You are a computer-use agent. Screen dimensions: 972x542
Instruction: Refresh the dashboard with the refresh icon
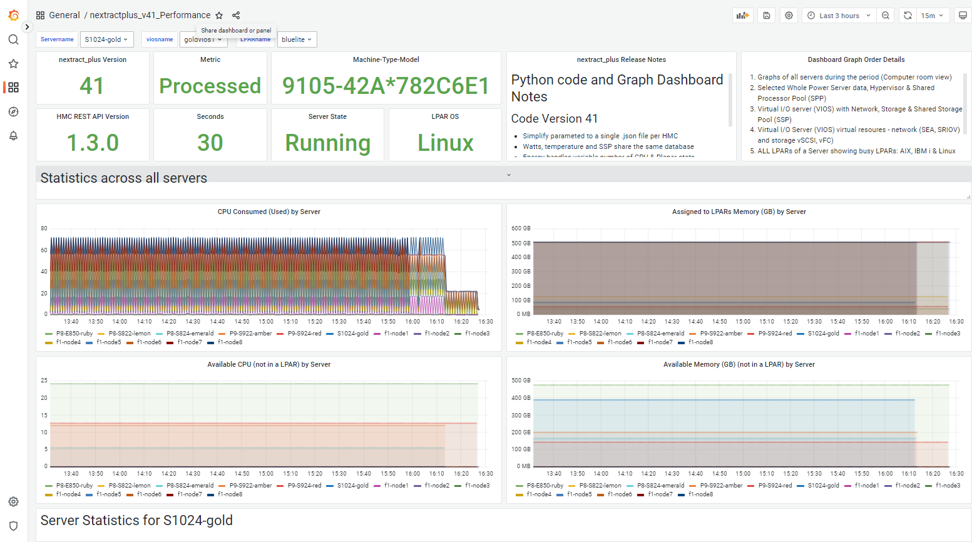908,16
